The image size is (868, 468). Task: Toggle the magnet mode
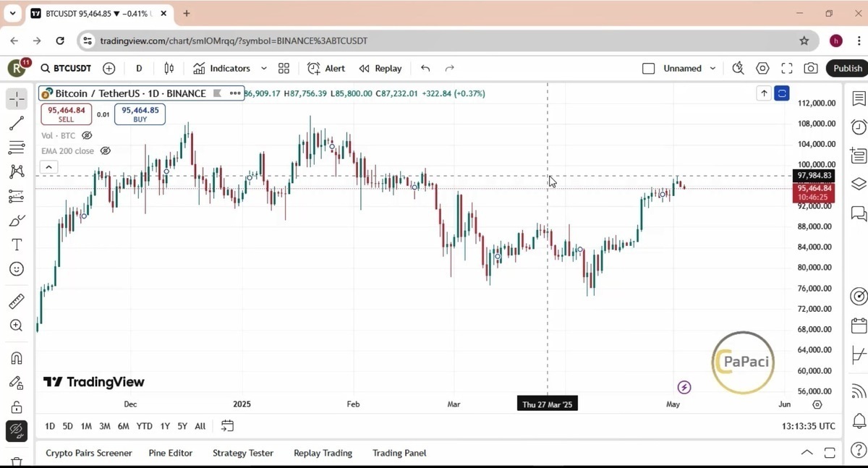coord(17,359)
